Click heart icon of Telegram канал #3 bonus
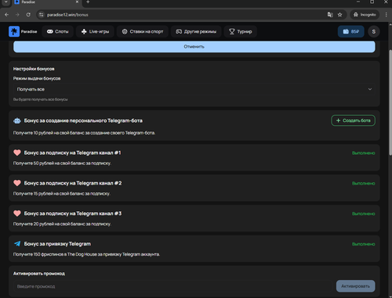 coord(17,214)
